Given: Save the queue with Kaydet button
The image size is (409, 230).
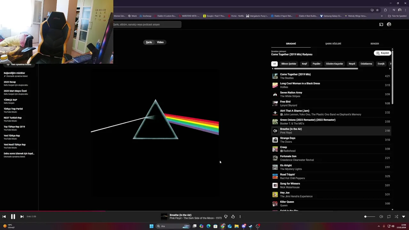Looking at the screenshot, I should pyautogui.click(x=382, y=53).
